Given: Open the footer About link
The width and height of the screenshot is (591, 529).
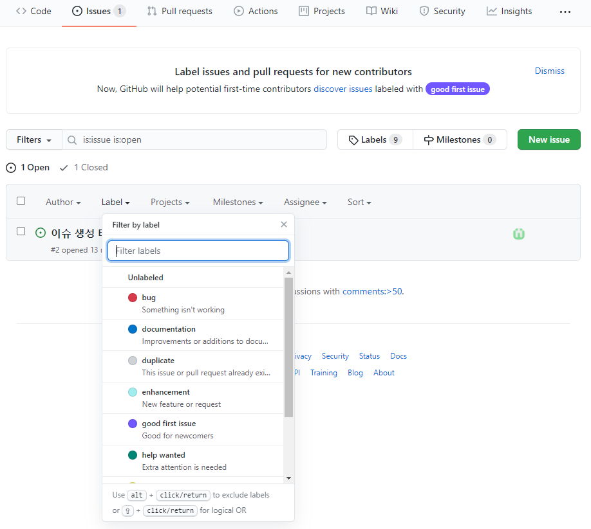Looking at the screenshot, I should click(384, 372).
